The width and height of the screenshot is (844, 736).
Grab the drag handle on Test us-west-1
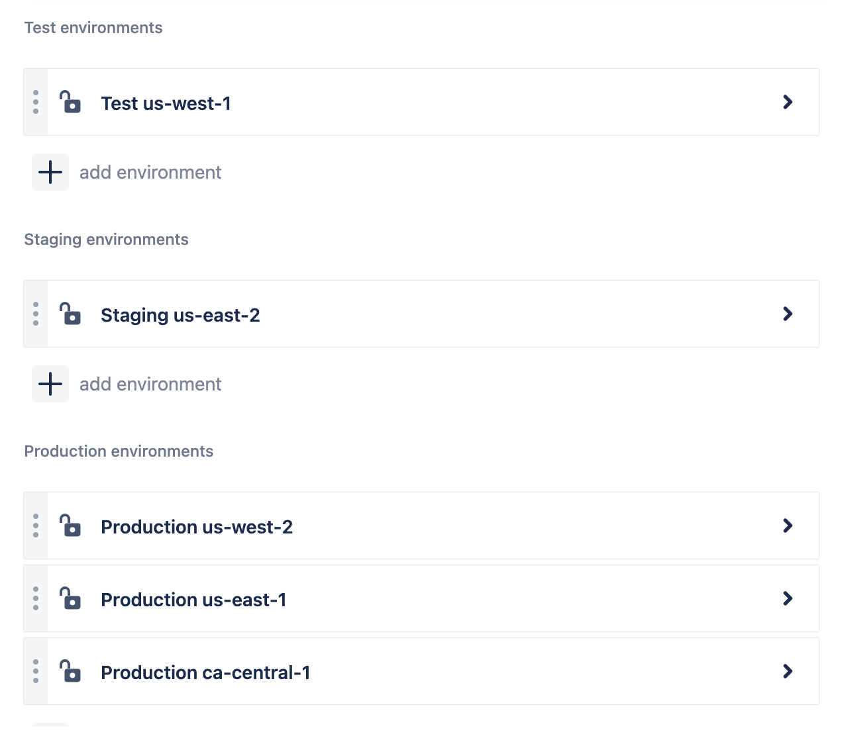click(35, 102)
